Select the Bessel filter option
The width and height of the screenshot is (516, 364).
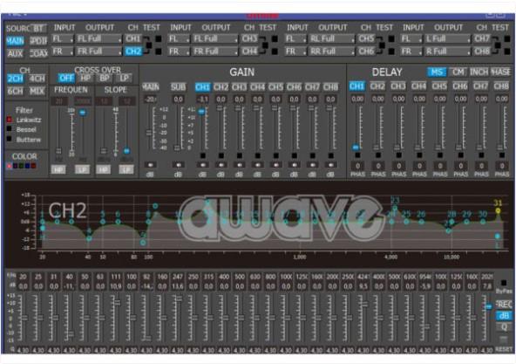(10, 129)
